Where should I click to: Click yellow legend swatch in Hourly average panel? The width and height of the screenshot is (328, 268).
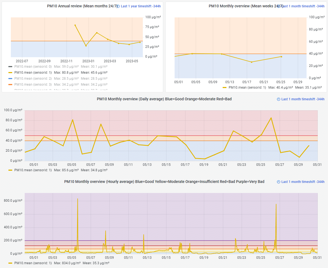click(10, 263)
